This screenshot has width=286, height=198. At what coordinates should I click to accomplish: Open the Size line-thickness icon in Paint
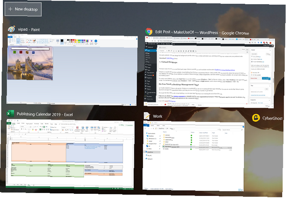(58, 41)
